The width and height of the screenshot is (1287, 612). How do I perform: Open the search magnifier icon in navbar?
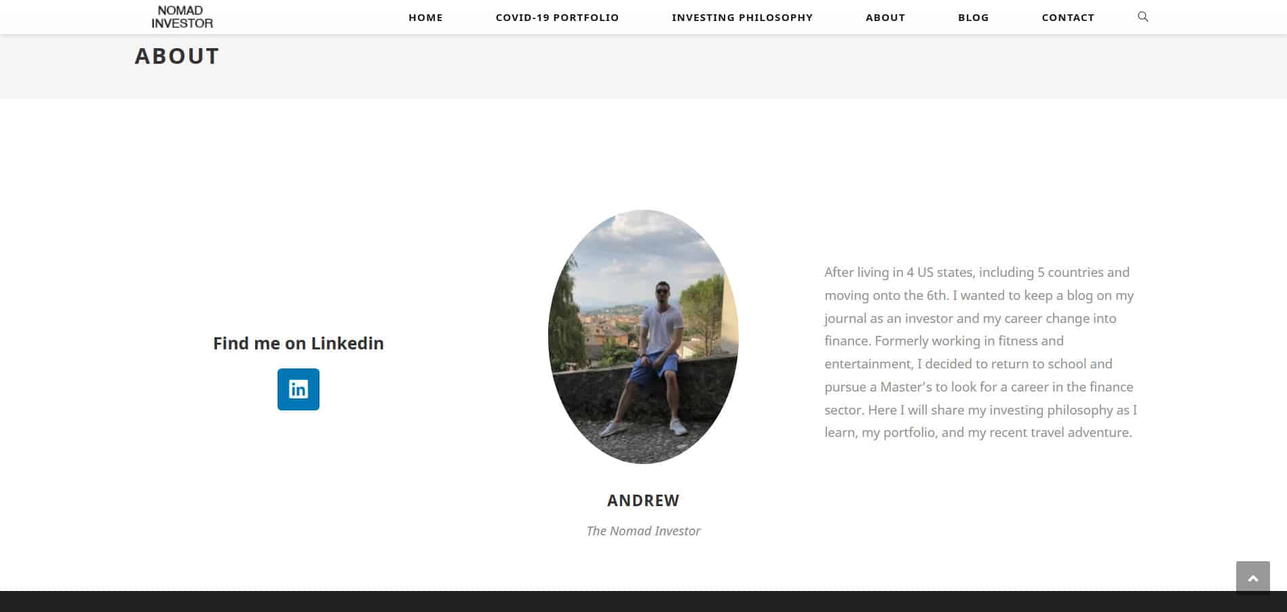pyautogui.click(x=1142, y=17)
